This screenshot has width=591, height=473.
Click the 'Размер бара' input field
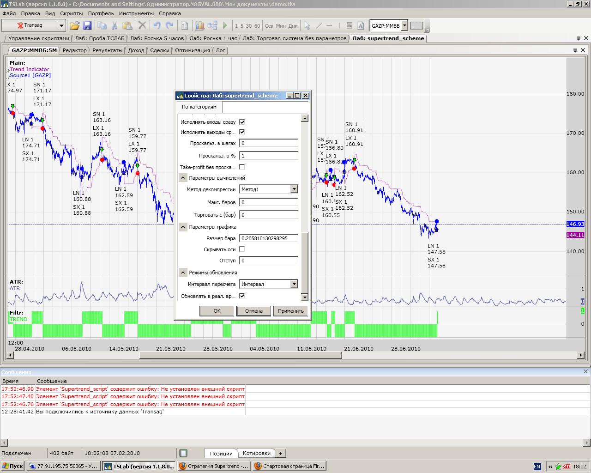pos(268,238)
